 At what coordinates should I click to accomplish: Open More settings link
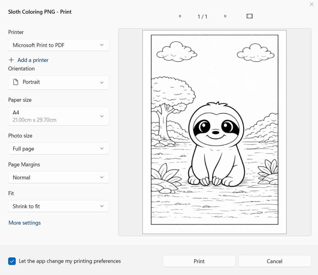click(x=25, y=223)
